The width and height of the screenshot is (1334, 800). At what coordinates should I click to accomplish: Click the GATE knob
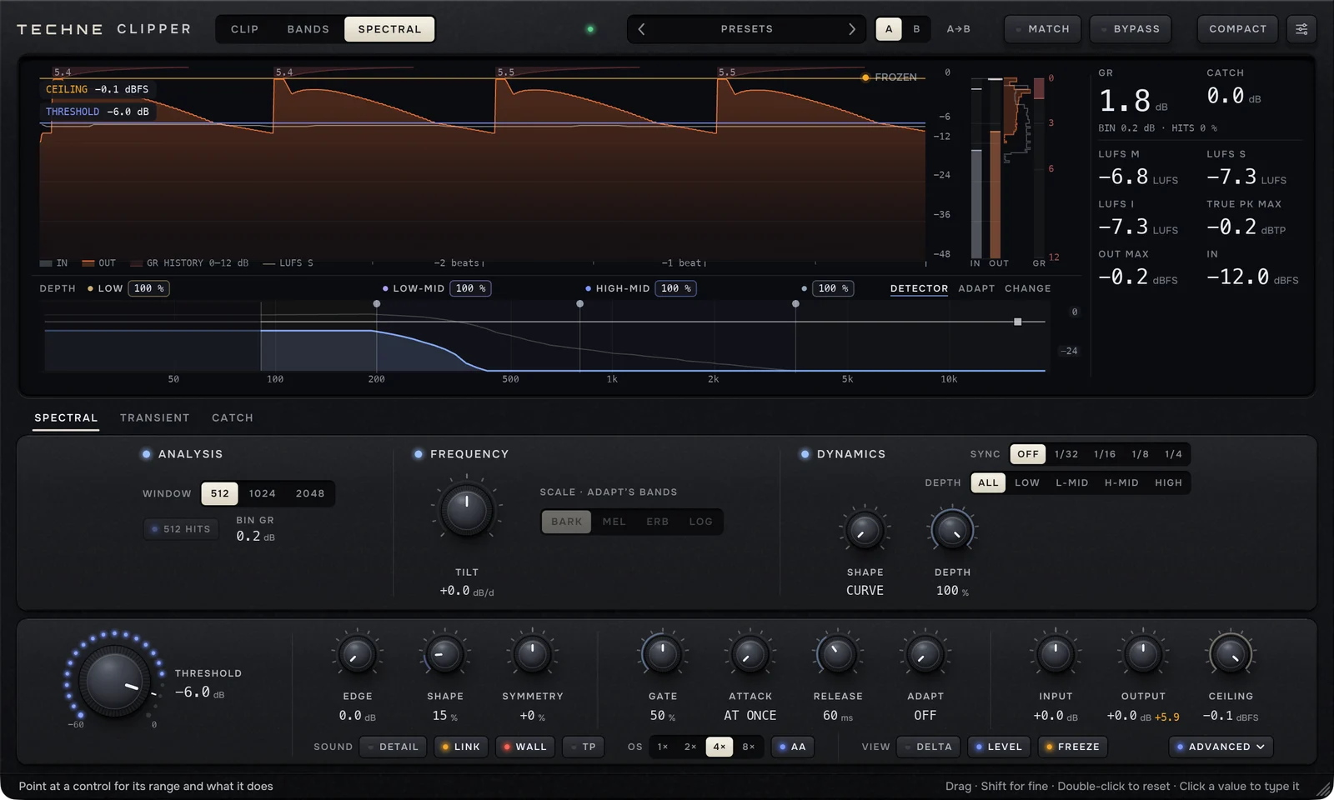tap(663, 655)
